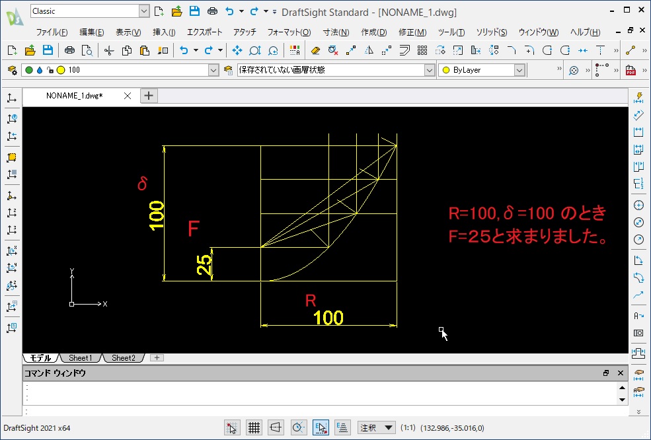This screenshot has height=440, width=651.
Task: Float the command window panel
Action: [x=606, y=373]
